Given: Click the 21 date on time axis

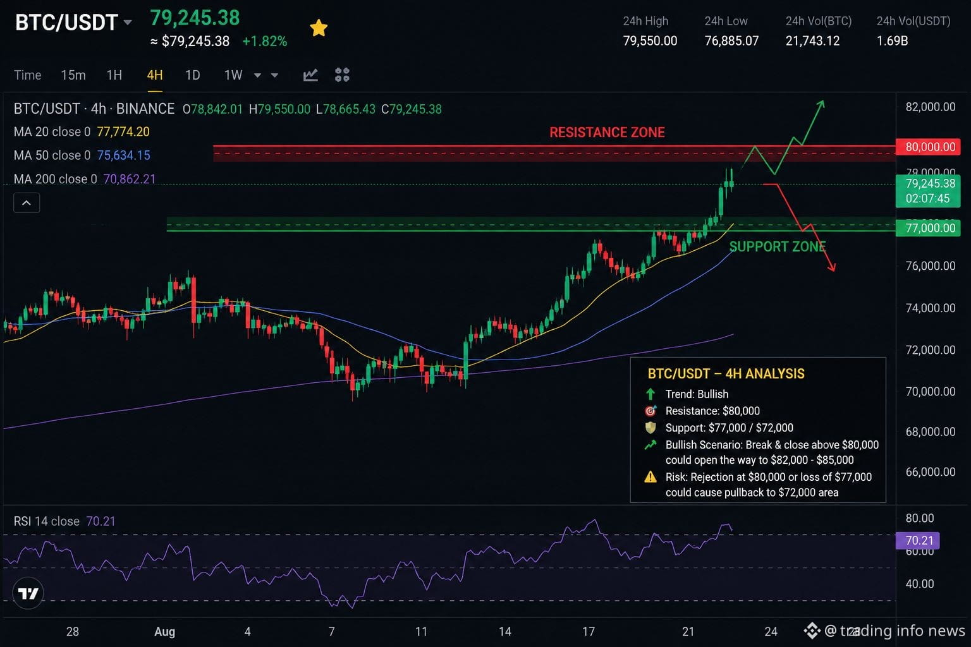Looking at the screenshot, I should 688,631.
